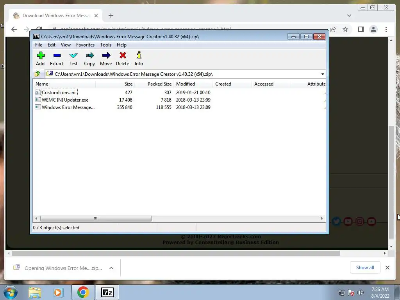Close the Download Windows Error Message tab
The height and width of the screenshot is (300, 400).
[x=96, y=16]
